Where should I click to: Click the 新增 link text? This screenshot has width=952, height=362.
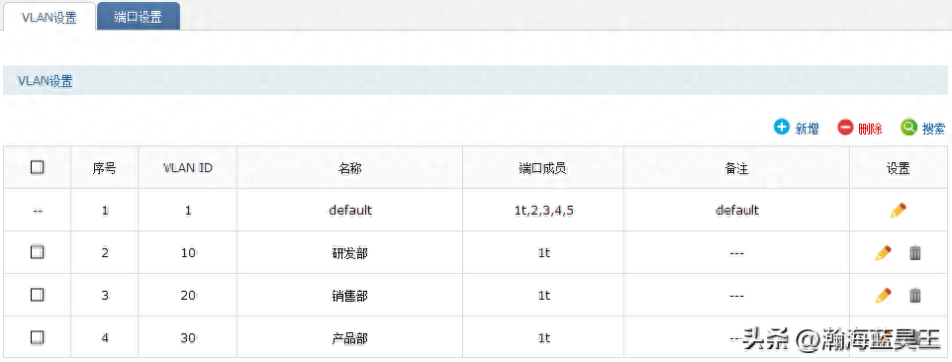pos(807,129)
